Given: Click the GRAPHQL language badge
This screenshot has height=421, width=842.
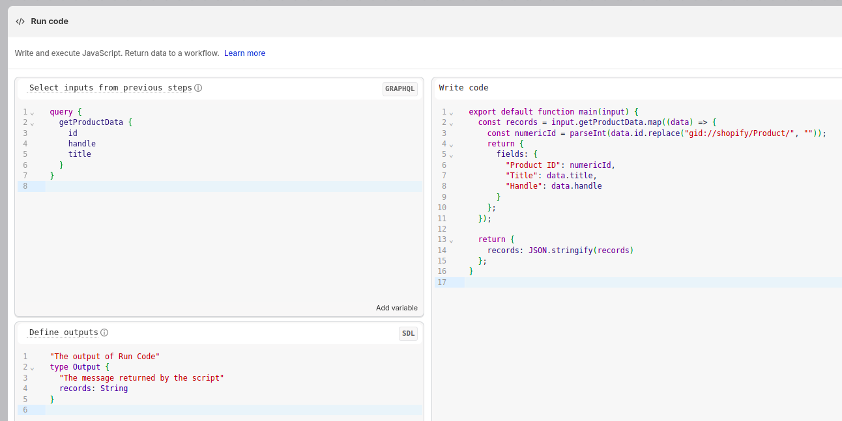Looking at the screenshot, I should point(399,89).
